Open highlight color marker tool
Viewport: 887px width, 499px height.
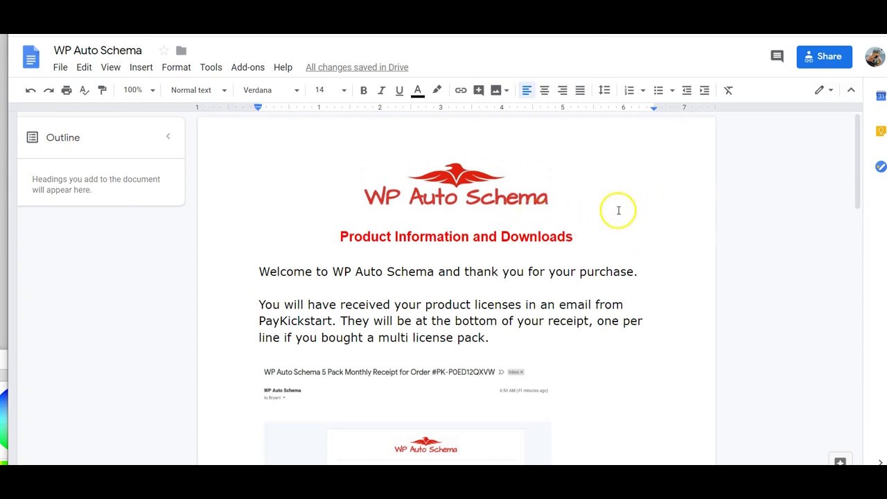coord(437,90)
